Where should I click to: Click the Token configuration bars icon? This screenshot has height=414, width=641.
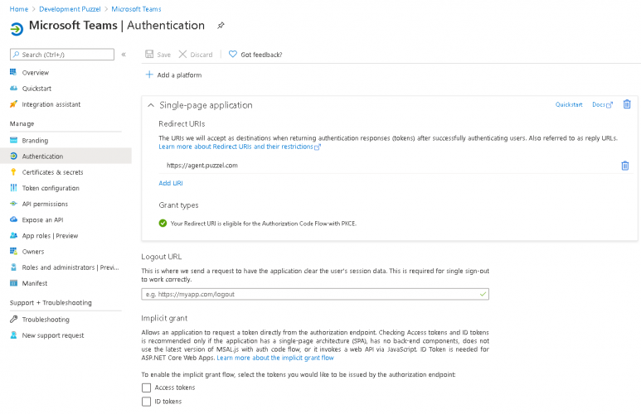(13, 188)
